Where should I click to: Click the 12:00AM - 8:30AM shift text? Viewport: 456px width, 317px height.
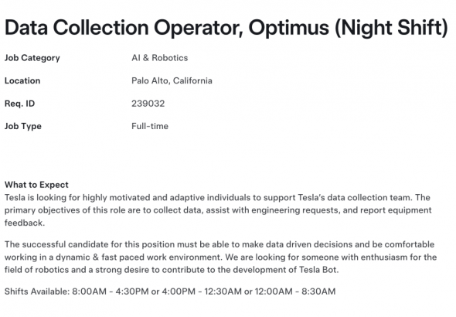295,291
